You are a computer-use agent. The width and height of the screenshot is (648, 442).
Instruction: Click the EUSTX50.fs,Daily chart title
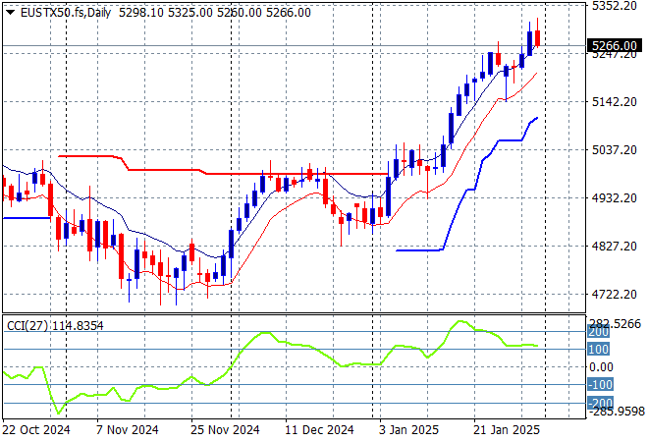(x=60, y=12)
